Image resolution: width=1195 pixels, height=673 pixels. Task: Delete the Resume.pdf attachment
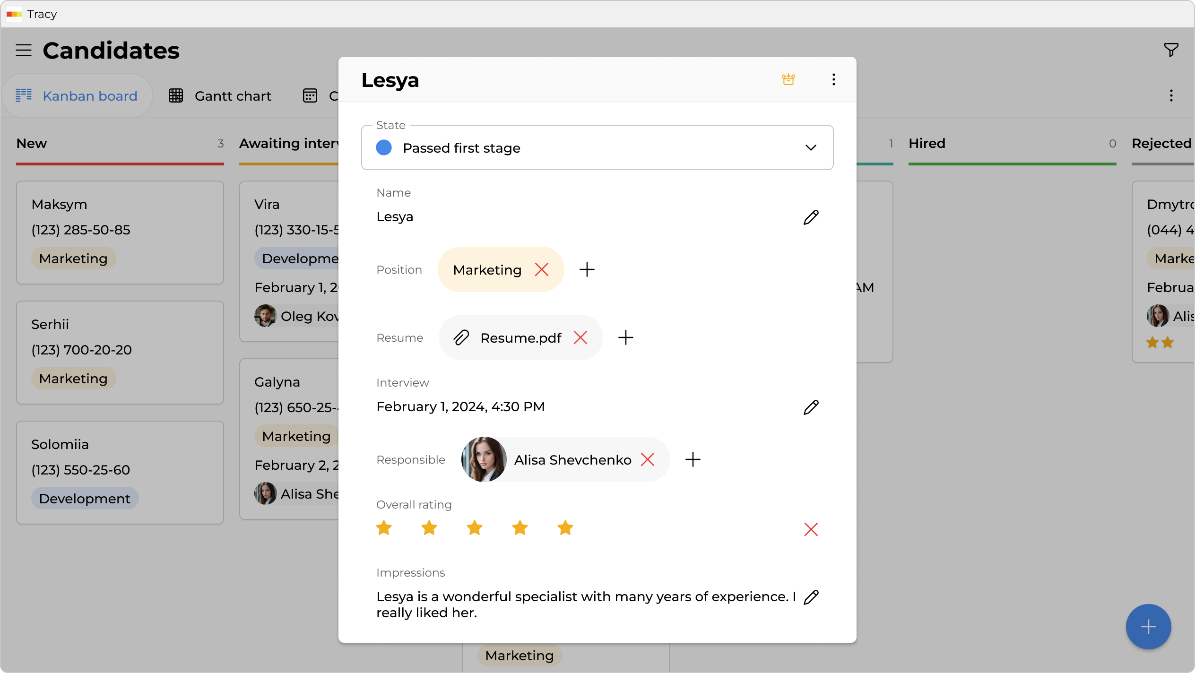[x=580, y=338]
